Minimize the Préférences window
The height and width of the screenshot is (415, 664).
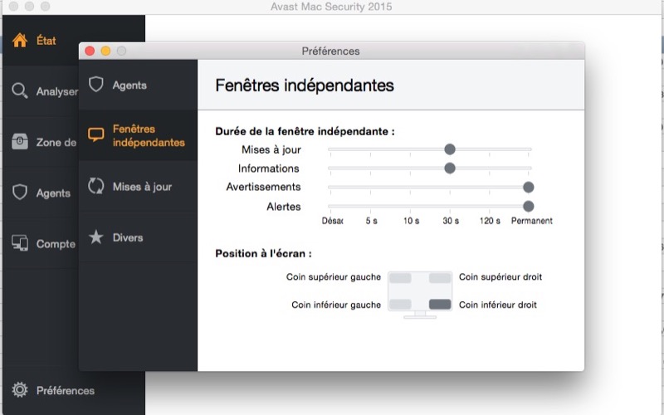tap(105, 51)
